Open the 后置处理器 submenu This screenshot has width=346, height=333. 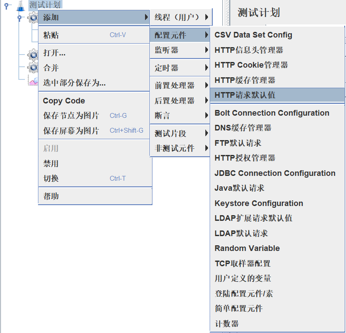pyautogui.click(x=180, y=100)
